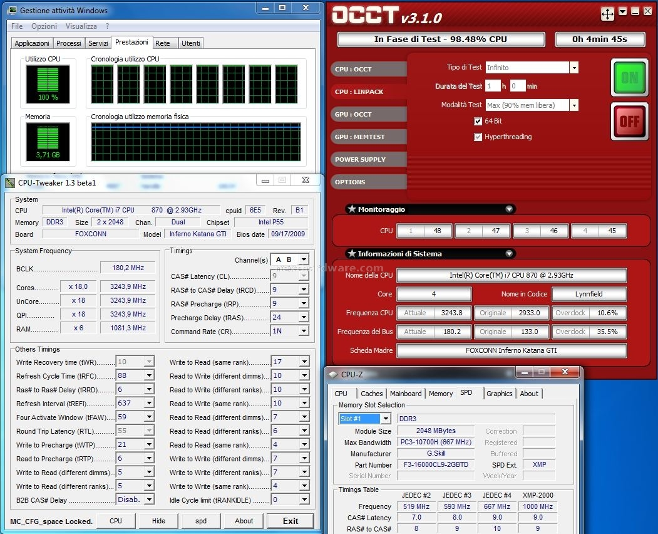Screen dimensions: 658x534
Task: Open the CPU tab in CPU-Z
Action: [341, 394]
